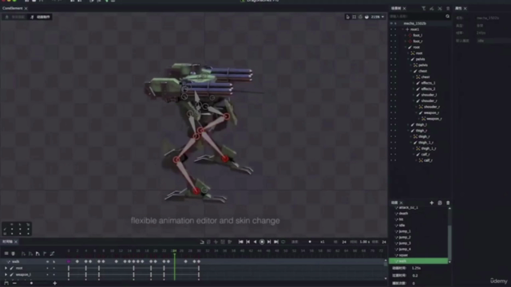Click the stop/play circular button
The height and width of the screenshot is (287, 511).
[x=262, y=242]
